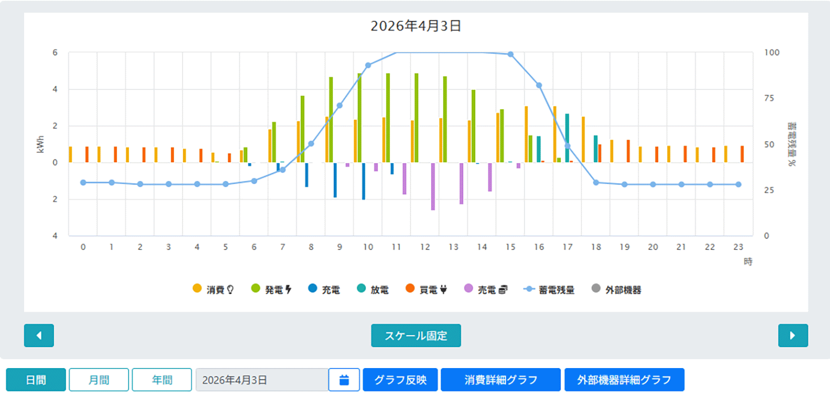The image size is (830, 401).
Task: Click the スケール固定 button
Action: (x=416, y=336)
